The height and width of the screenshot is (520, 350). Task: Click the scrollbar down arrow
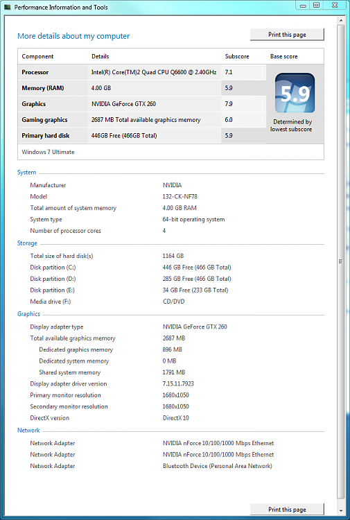point(341,511)
